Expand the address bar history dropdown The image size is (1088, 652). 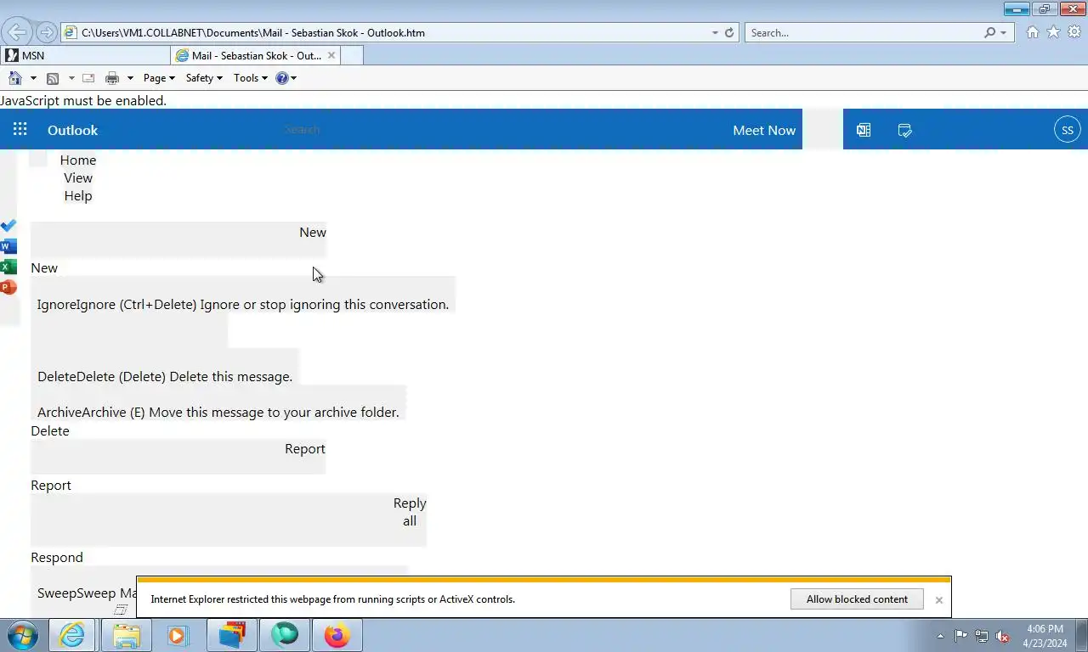tap(715, 32)
